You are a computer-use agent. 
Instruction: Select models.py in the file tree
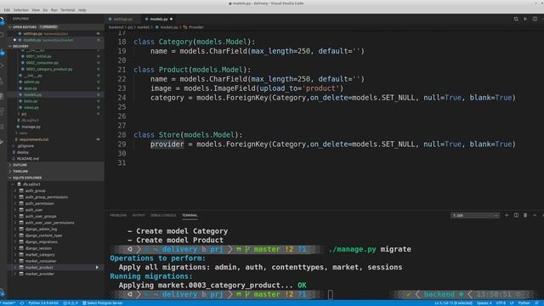click(x=32, y=94)
